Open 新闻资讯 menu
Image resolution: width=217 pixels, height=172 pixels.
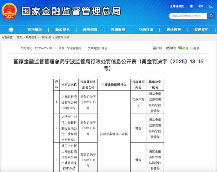tap(62, 29)
